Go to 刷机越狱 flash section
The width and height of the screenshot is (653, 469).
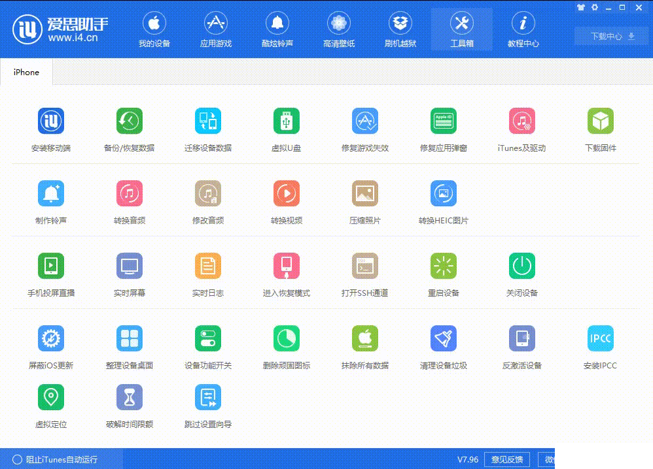click(400, 30)
